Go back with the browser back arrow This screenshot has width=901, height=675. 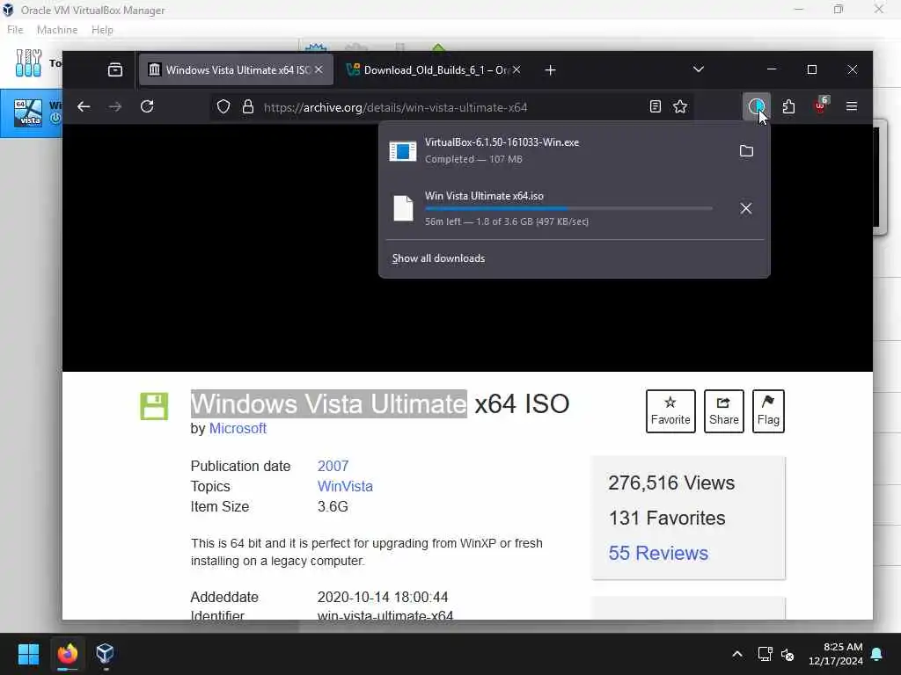point(84,106)
